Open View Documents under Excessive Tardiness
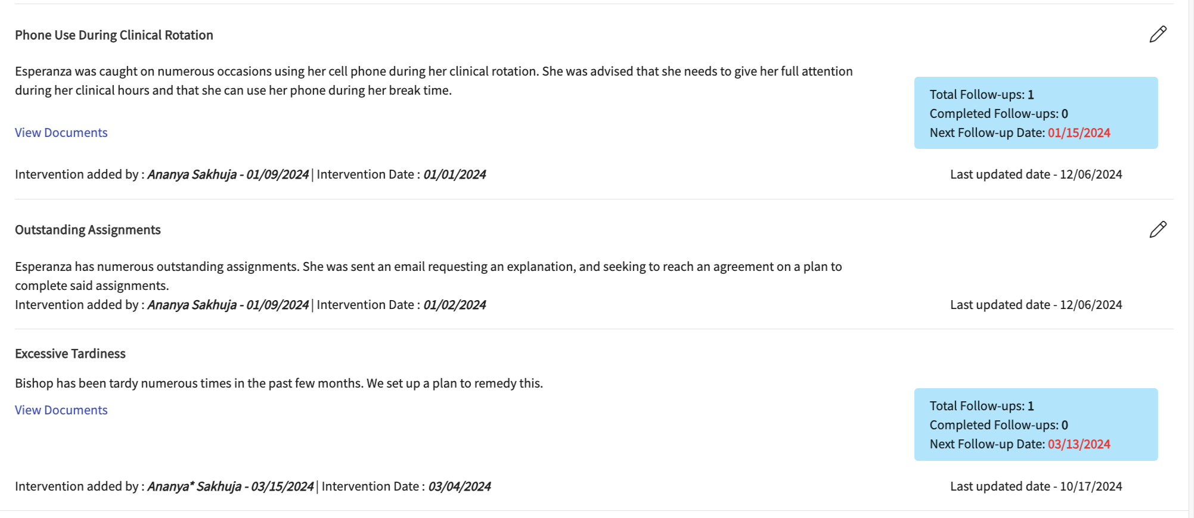The image size is (1194, 518). coord(61,410)
